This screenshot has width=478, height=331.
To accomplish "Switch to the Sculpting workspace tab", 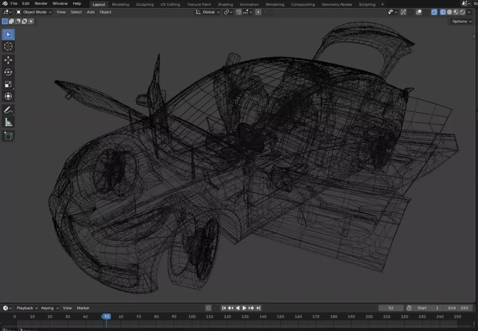I will coord(145,4).
